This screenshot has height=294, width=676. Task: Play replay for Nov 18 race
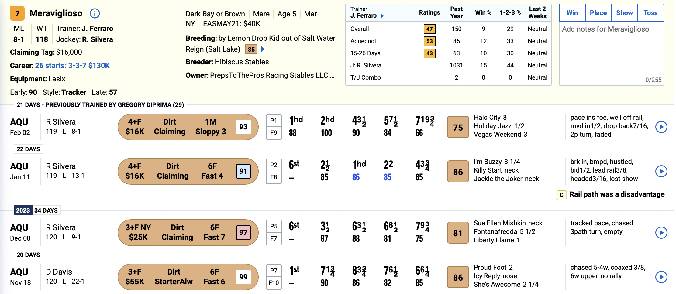661,277
